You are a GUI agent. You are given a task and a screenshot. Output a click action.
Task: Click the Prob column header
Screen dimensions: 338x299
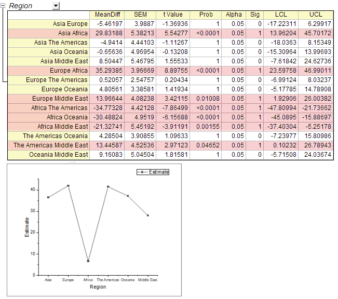[x=206, y=15]
